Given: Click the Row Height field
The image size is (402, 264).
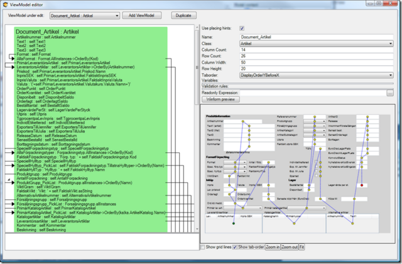Looking at the screenshot, I should coord(317,69).
